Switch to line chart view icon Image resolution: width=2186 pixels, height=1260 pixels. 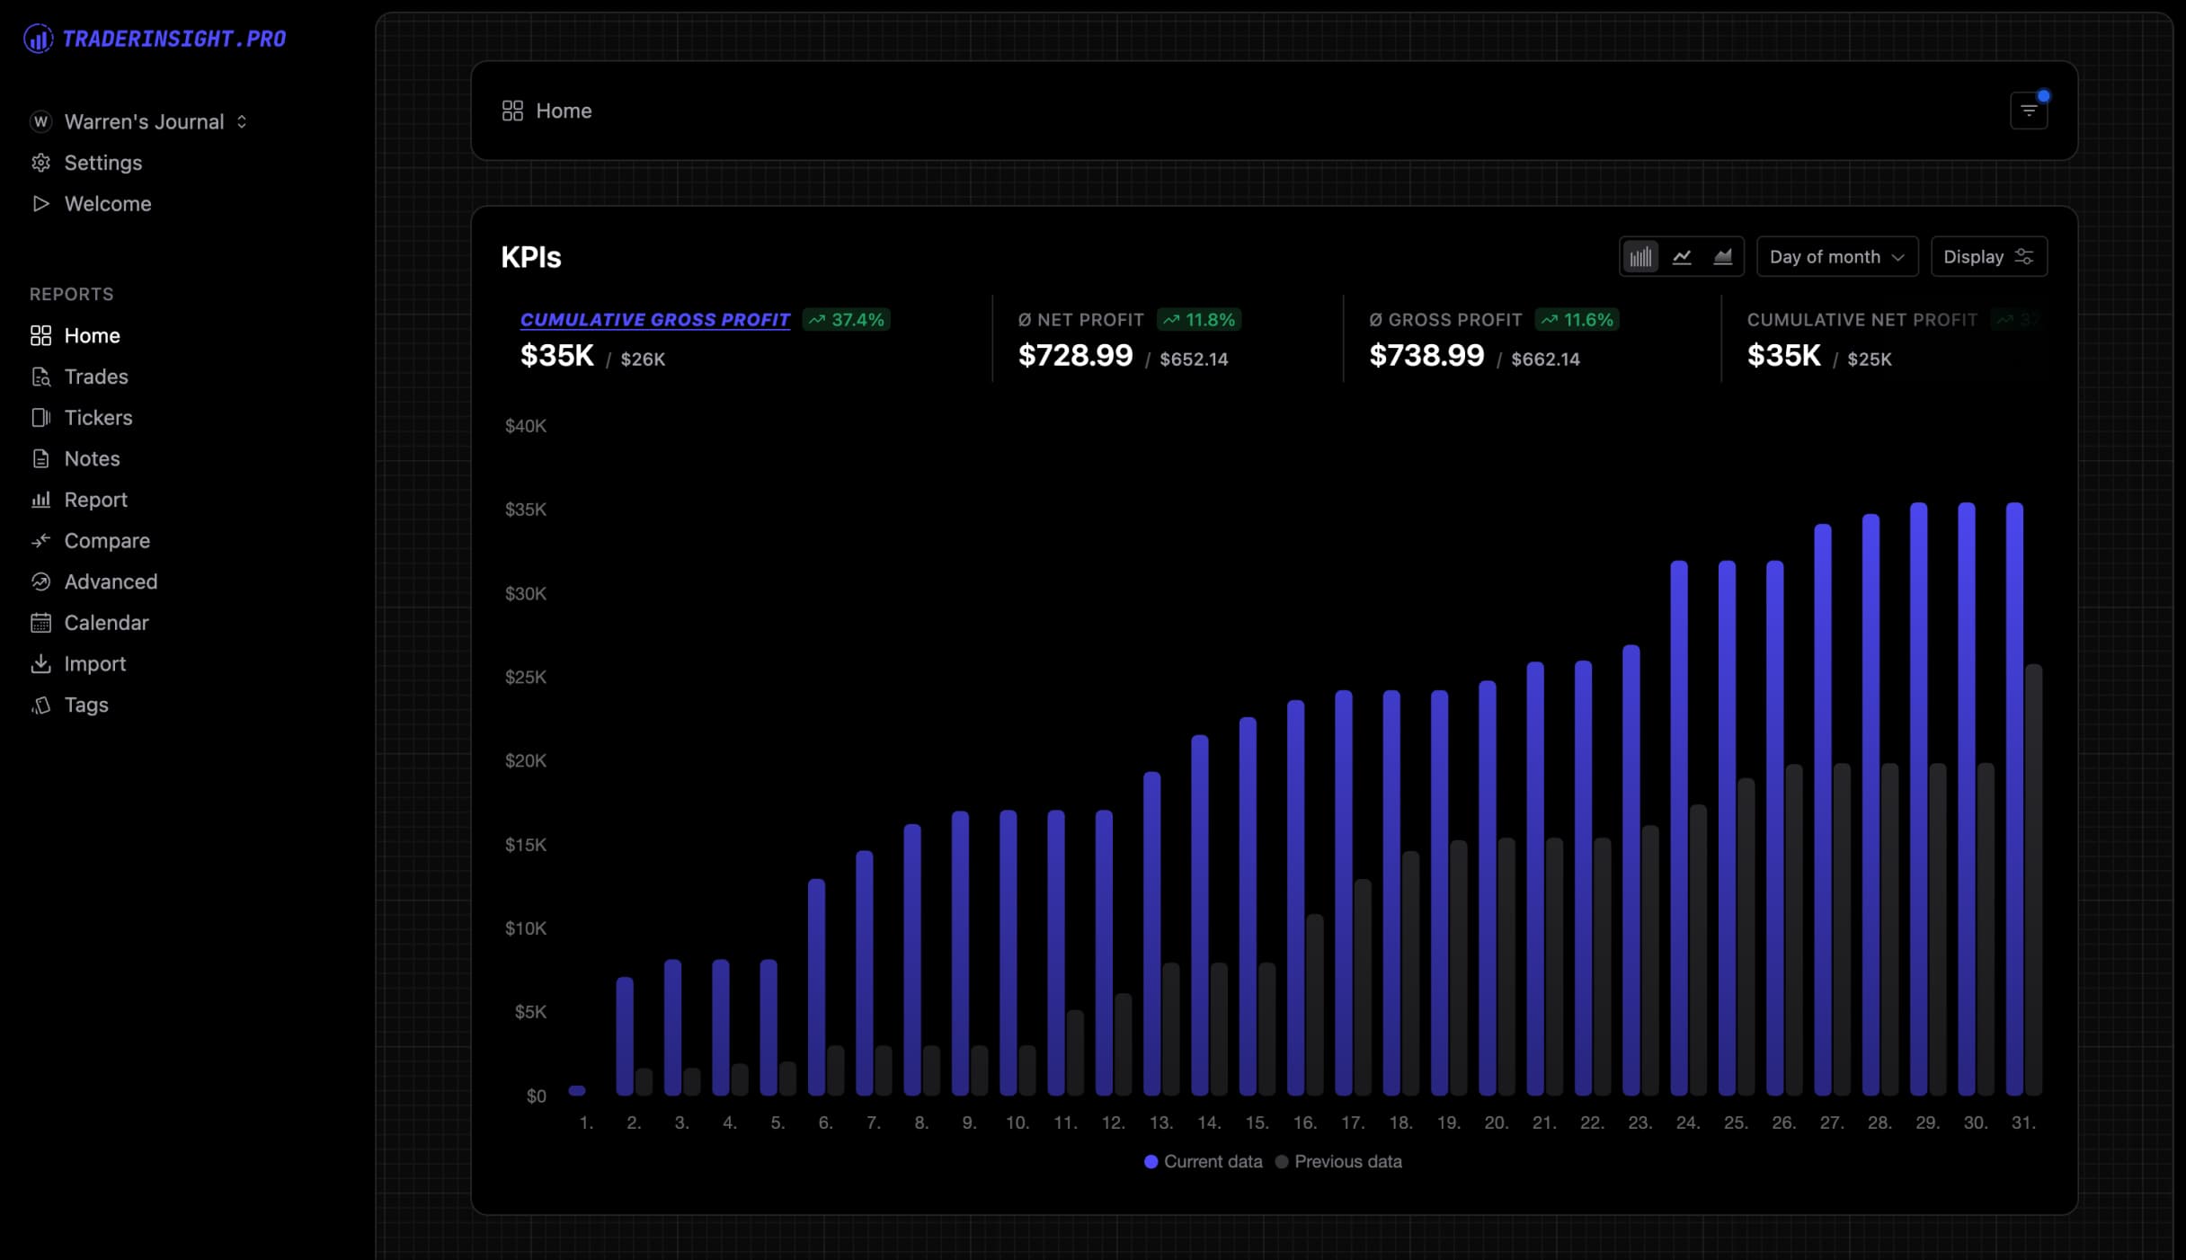1682,257
